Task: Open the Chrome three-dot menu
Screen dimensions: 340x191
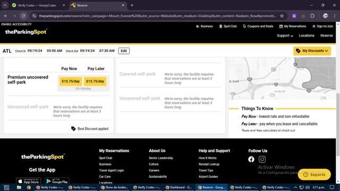Action: coord(334,16)
